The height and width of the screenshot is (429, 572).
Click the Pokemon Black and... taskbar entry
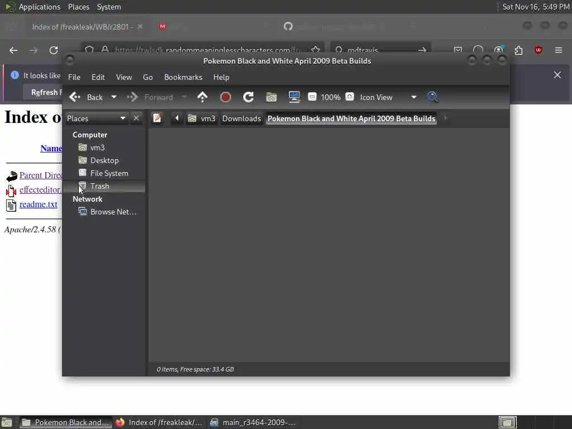point(66,422)
